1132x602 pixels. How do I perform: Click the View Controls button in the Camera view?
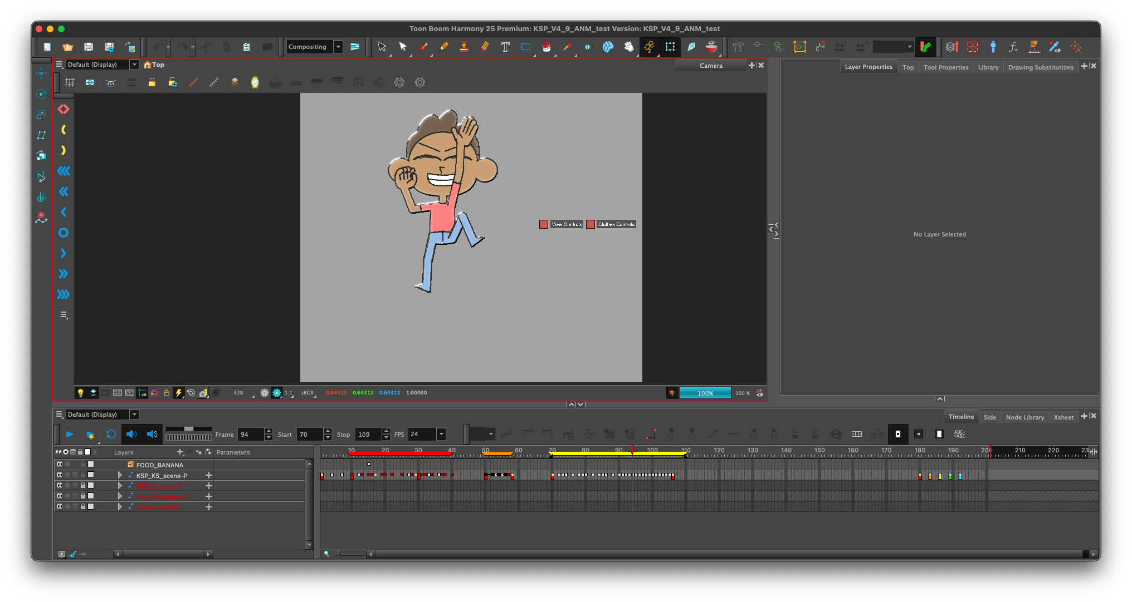click(566, 224)
